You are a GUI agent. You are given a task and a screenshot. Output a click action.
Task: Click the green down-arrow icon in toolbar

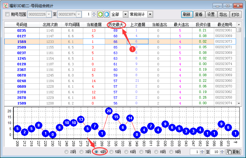(100, 14)
